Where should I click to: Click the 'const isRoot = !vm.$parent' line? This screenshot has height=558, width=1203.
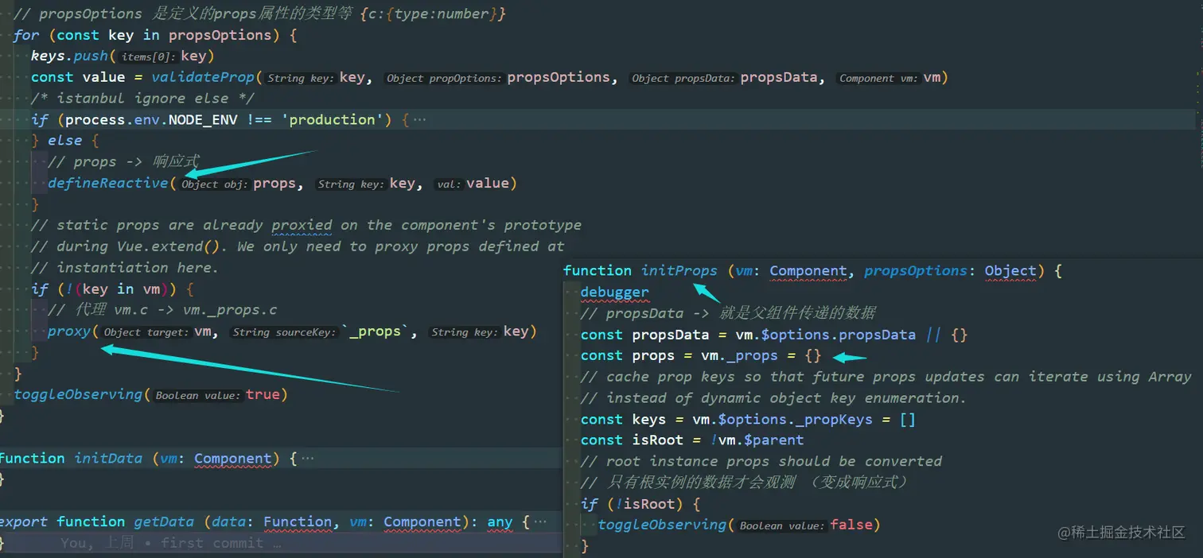pos(692,440)
